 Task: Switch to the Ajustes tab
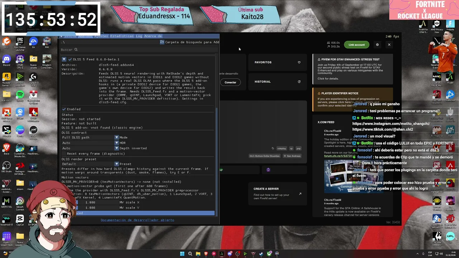coord(101,36)
